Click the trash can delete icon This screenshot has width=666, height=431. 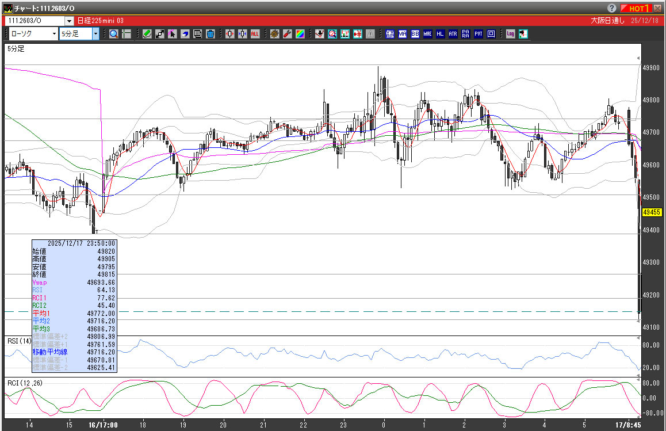click(210, 34)
